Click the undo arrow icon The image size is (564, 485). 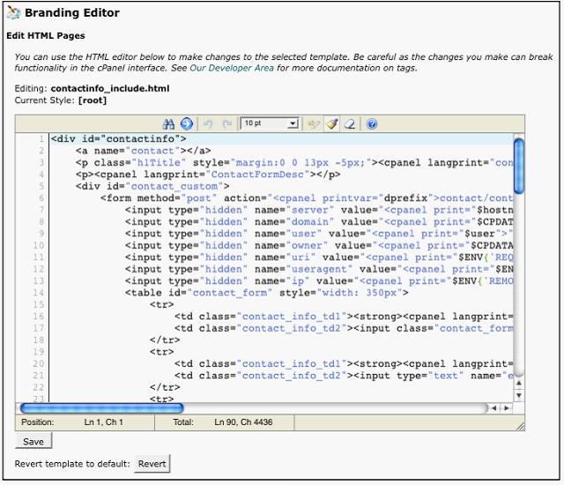click(x=208, y=124)
